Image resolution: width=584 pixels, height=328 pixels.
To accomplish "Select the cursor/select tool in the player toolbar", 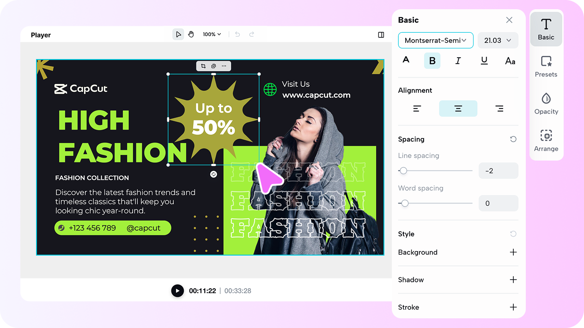I will (x=178, y=34).
